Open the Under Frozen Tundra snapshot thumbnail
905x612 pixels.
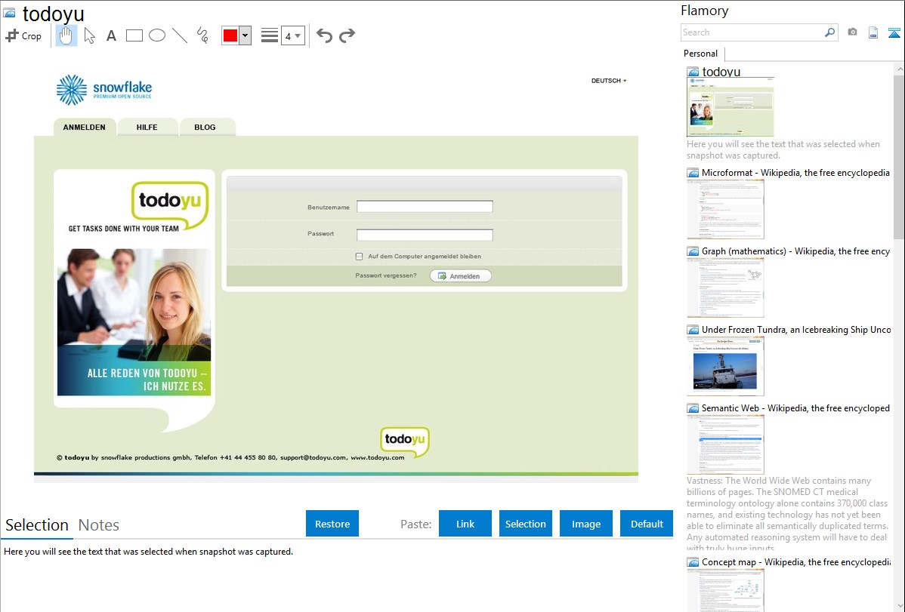click(x=725, y=366)
